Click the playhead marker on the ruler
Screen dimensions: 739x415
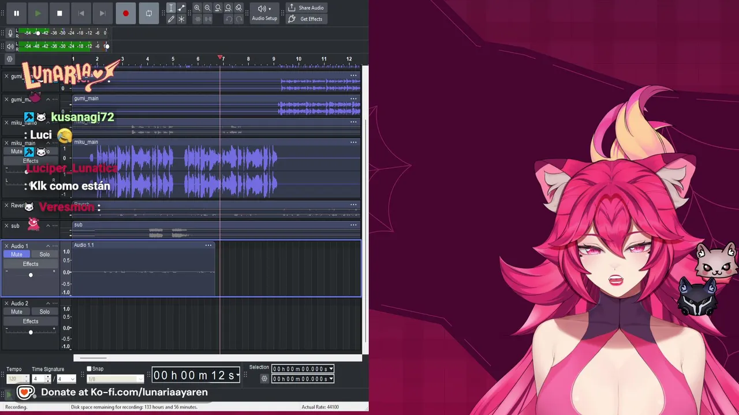pos(221,58)
